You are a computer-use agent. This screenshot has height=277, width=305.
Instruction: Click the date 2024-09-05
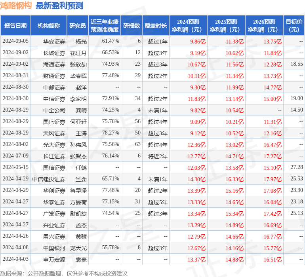pos(15,41)
